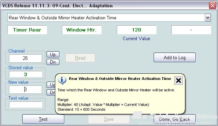Open the adaptation channel name dropdown arrow
Viewport: 218px width, 126px height.
tap(208, 18)
